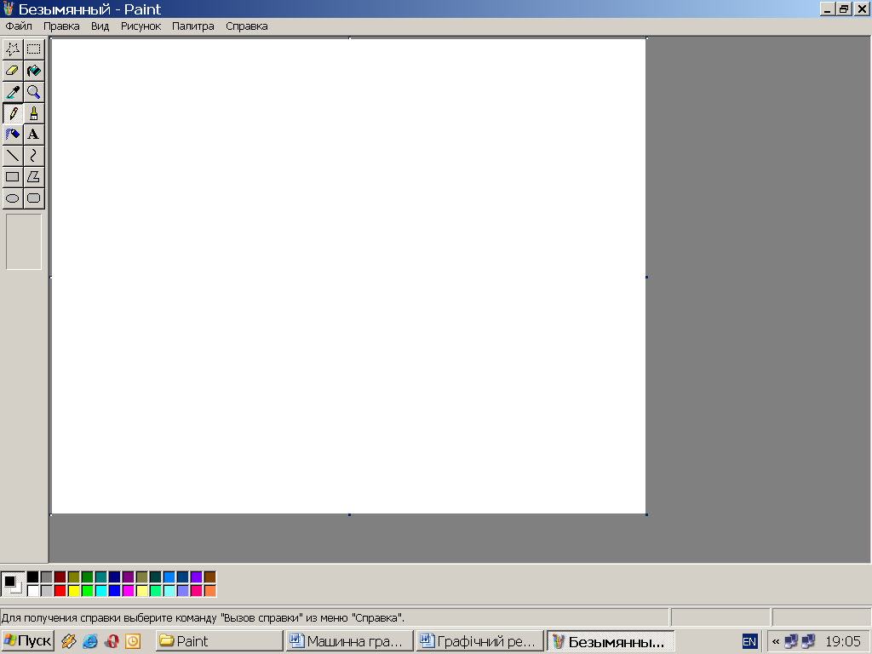Choose the dark green palette swatch

click(88, 577)
